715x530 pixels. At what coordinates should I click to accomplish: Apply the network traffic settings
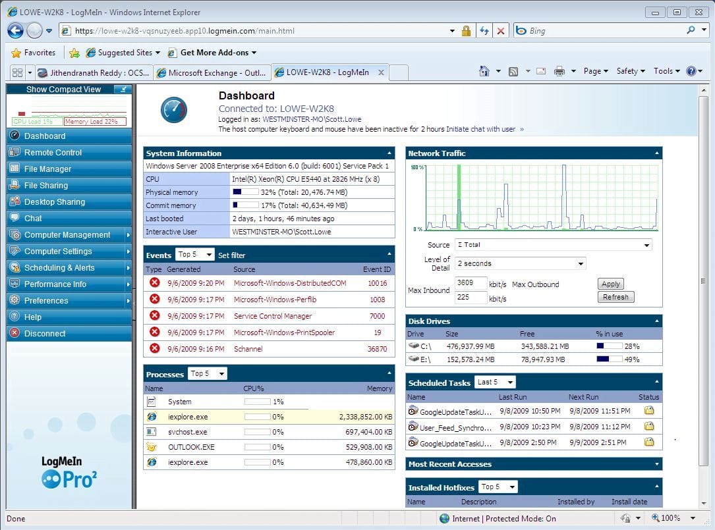point(610,283)
